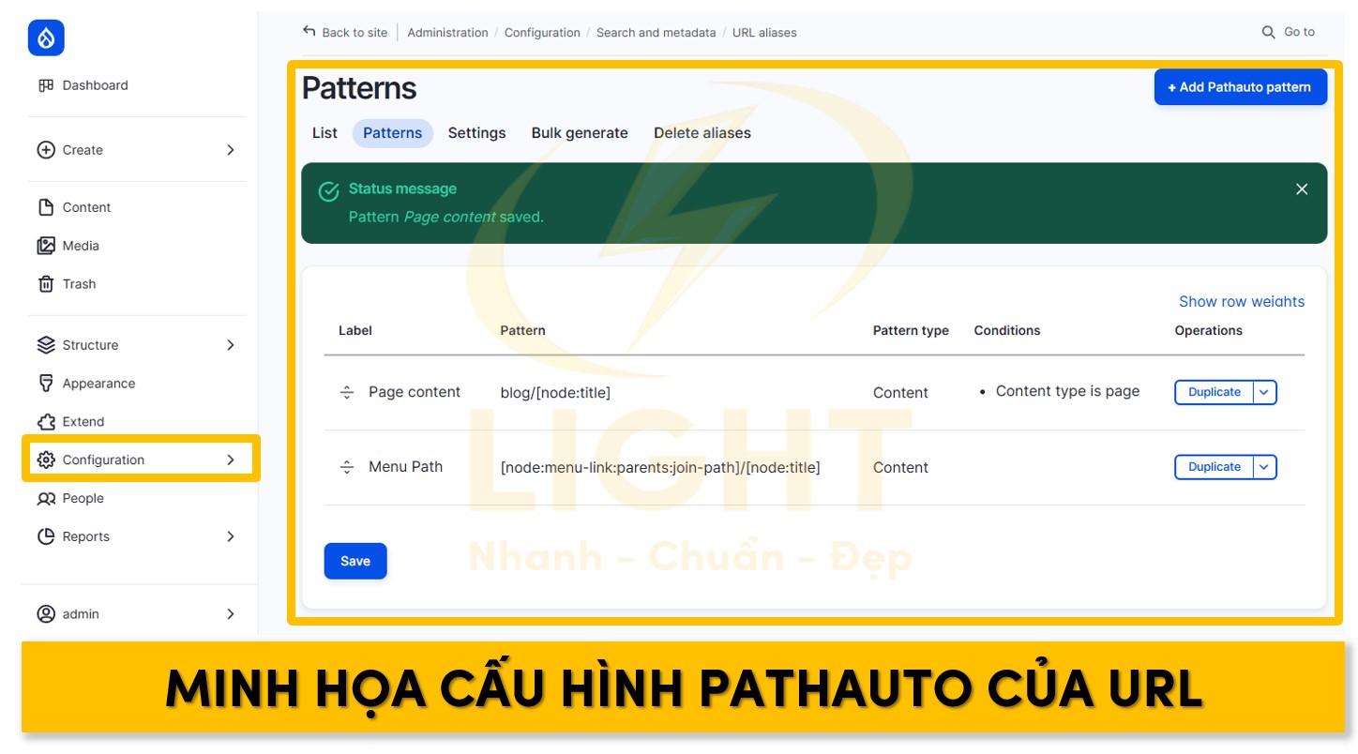Click the Reports pie-chart icon

tap(46, 536)
